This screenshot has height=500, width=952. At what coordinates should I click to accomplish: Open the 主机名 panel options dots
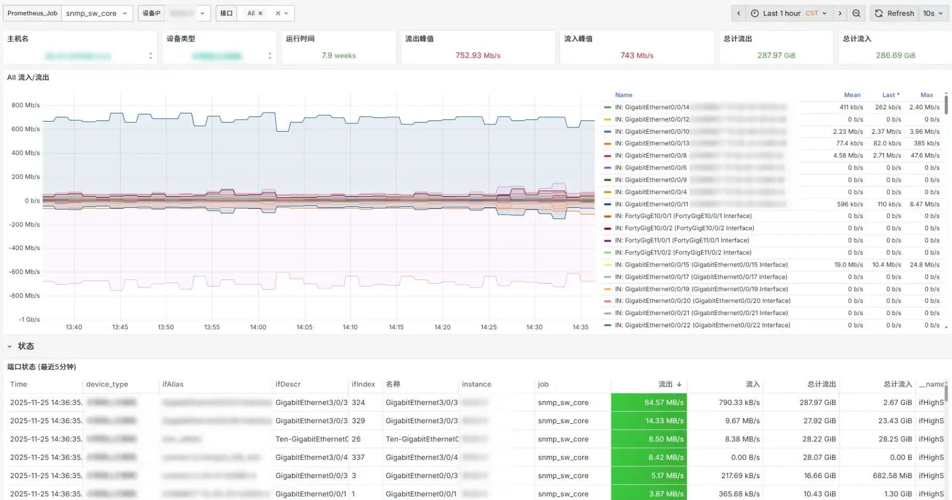click(151, 56)
